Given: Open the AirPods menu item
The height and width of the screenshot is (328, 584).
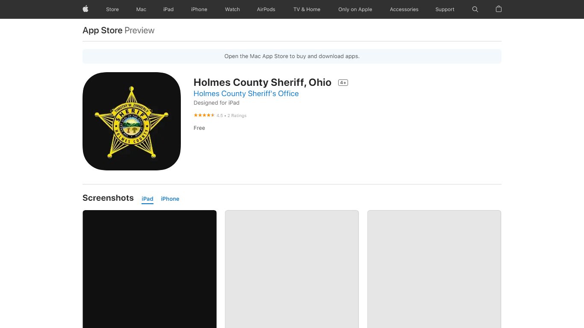Looking at the screenshot, I should coord(266,9).
